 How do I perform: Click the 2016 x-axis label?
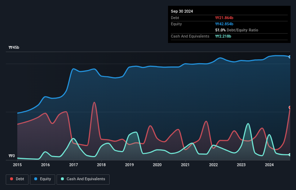point(45,165)
